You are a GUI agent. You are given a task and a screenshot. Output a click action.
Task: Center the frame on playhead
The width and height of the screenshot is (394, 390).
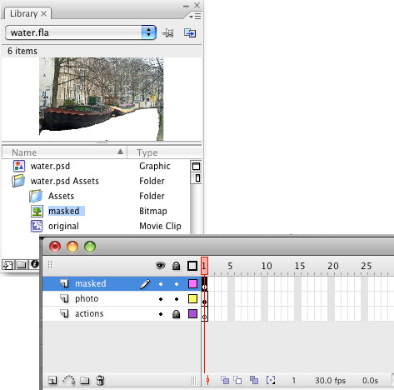[x=207, y=380]
